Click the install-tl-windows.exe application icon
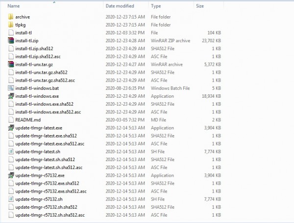Image resolution: width=294 pixels, height=223 pixels. [x=10, y=96]
